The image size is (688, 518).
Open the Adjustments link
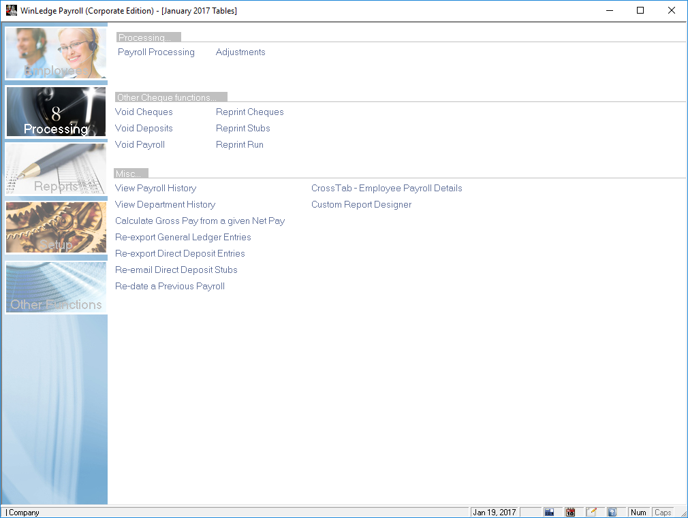tap(240, 52)
